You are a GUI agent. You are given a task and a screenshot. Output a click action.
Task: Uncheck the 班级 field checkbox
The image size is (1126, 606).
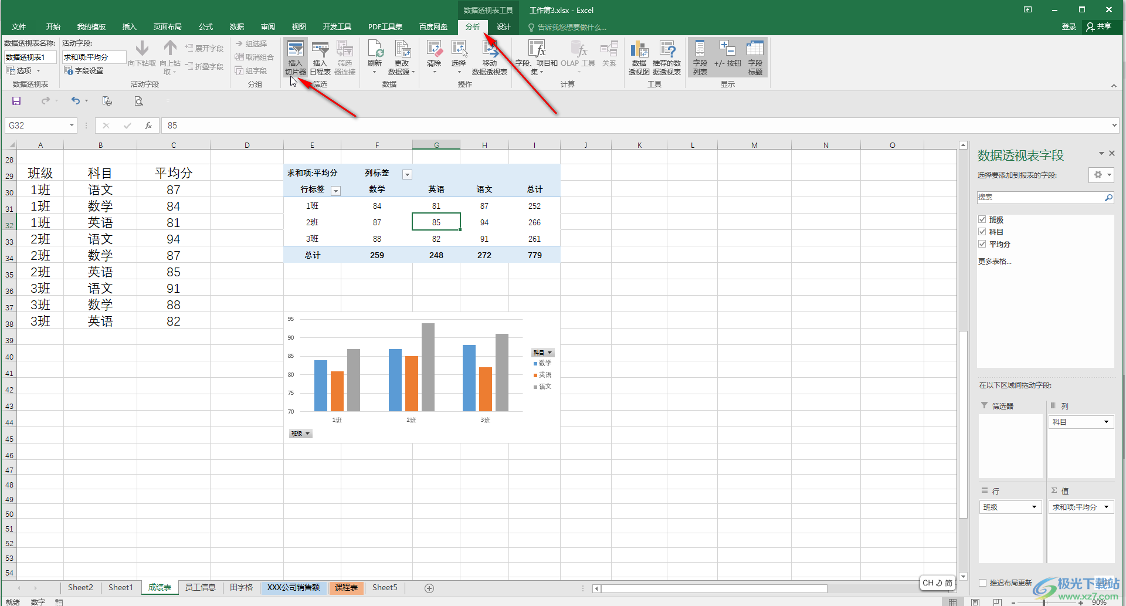[x=982, y=219]
